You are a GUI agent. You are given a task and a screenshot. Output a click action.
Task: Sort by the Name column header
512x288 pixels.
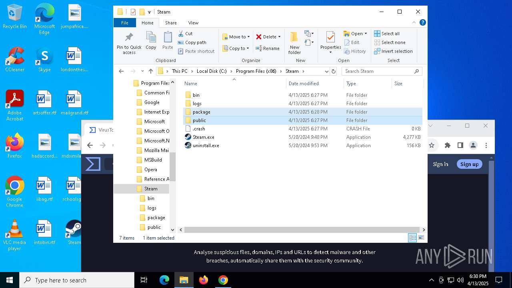tap(234, 83)
